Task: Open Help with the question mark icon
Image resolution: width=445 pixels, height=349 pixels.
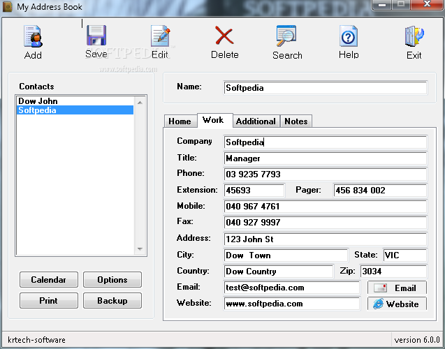Action: (348, 36)
